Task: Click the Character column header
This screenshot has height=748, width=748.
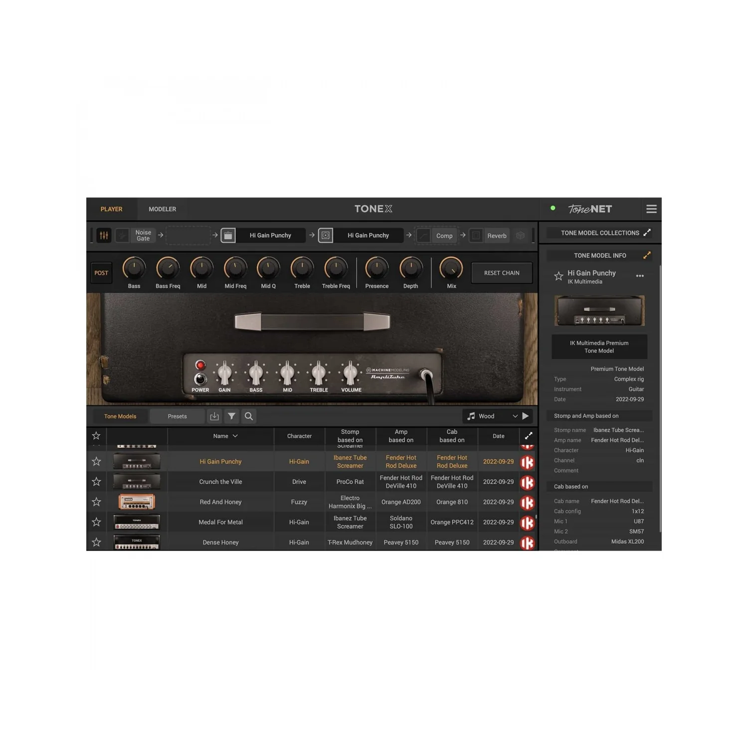Action: (x=299, y=436)
